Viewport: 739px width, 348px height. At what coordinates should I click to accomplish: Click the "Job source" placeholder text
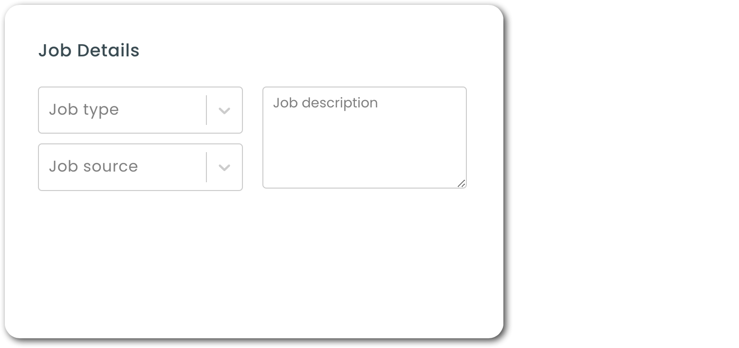tap(93, 167)
